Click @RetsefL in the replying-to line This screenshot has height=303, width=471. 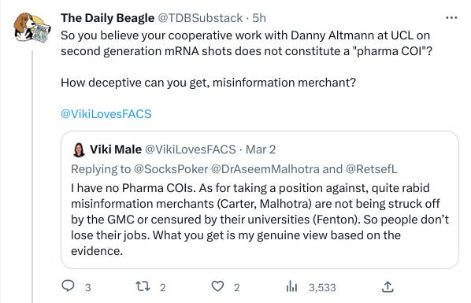(371, 169)
